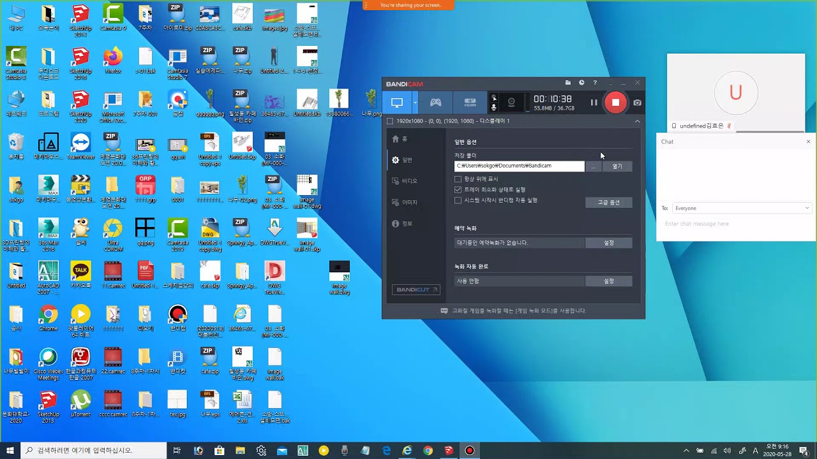Viewport: 817px width, 459px height.
Task: Open the notification center
Action: pyautogui.click(x=804, y=451)
